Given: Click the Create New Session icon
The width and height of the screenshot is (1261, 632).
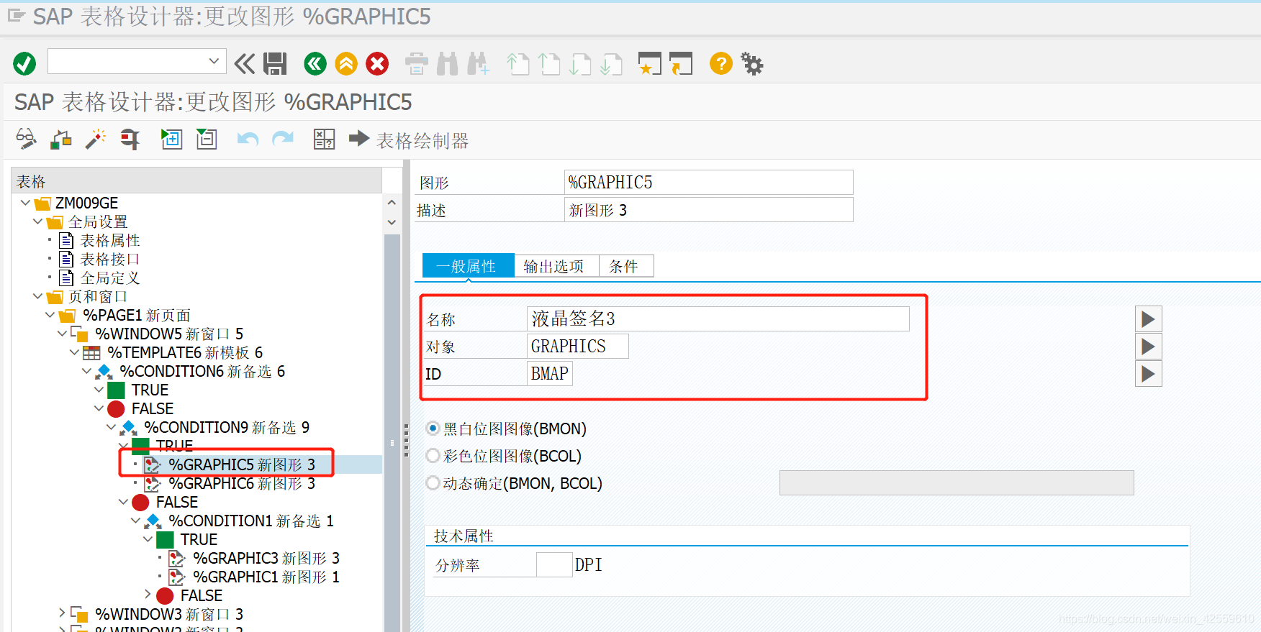Looking at the screenshot, I should [649, 63].
